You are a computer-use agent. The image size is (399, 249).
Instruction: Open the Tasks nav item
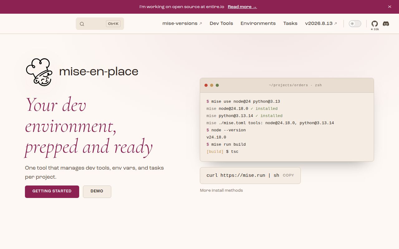[x=290, y=23]
